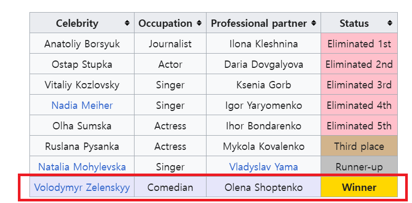Click the Status header label

(x=354, y=23)
